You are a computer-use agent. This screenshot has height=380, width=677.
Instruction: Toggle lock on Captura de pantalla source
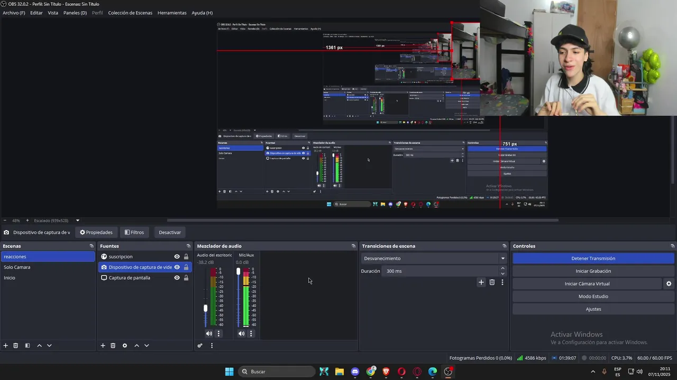pos(186,278)
